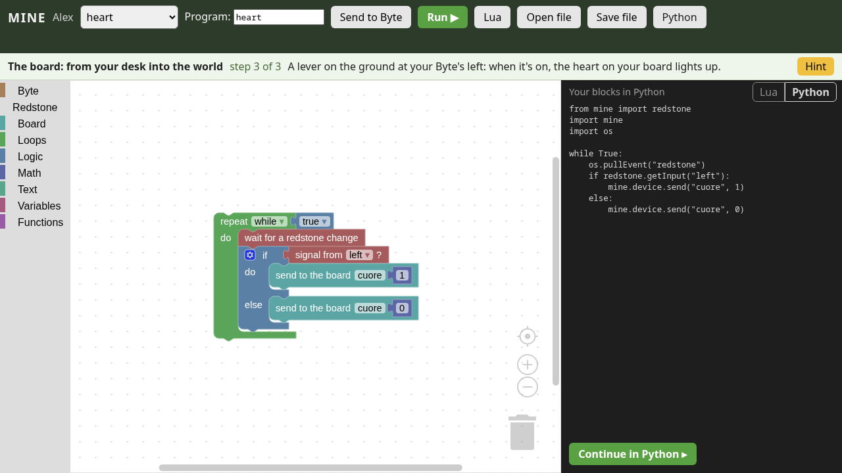The width and height of the screenshot is (842, 473).
Task: Run the heart program
Action: [x=443, y=17]
